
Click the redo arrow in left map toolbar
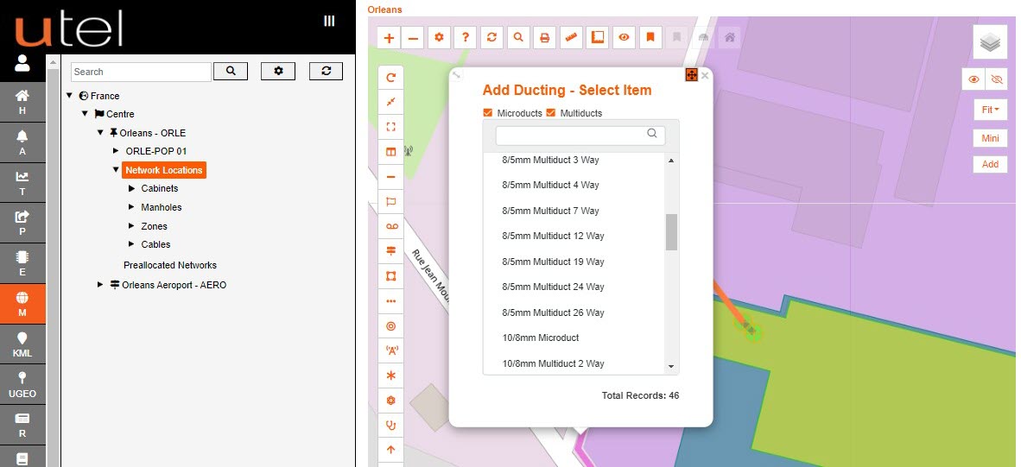[x=390, y=78]
